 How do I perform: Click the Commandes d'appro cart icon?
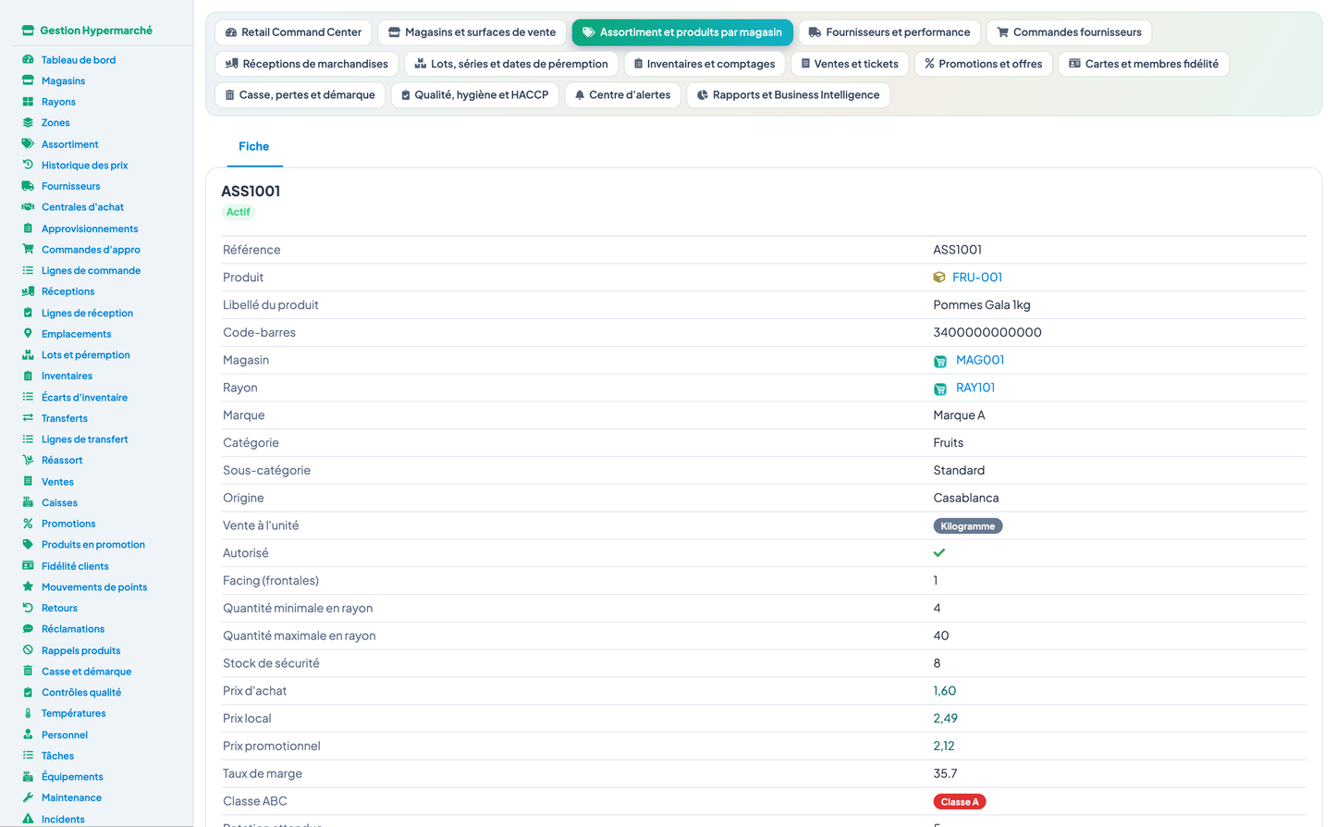pyautogui.click(x=28, y=249)
